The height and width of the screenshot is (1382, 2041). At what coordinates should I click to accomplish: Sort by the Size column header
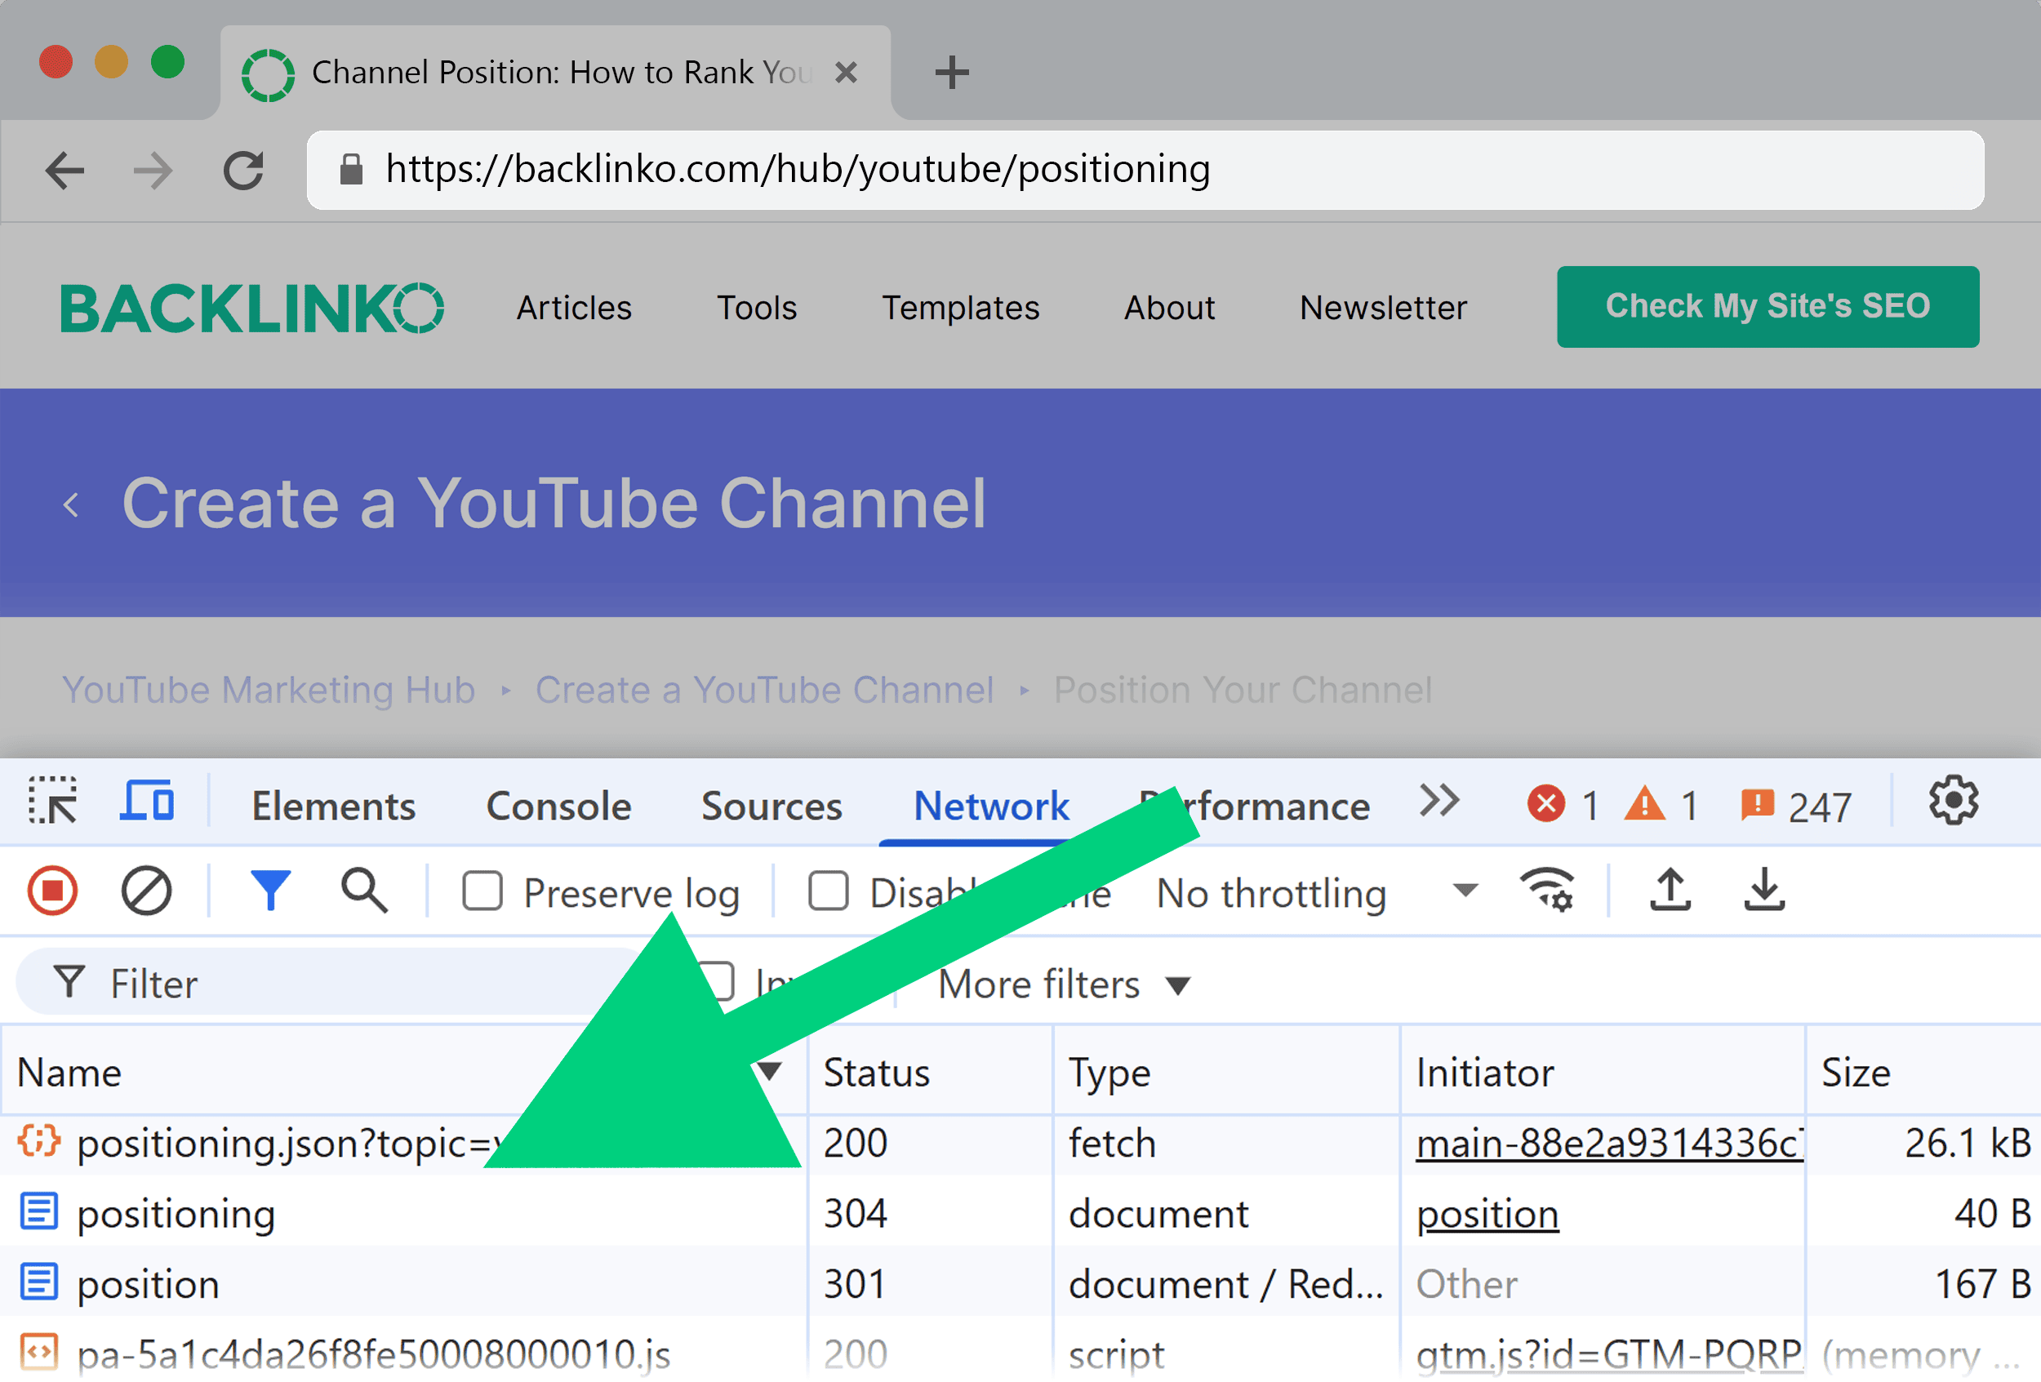click(1923, 1073)
